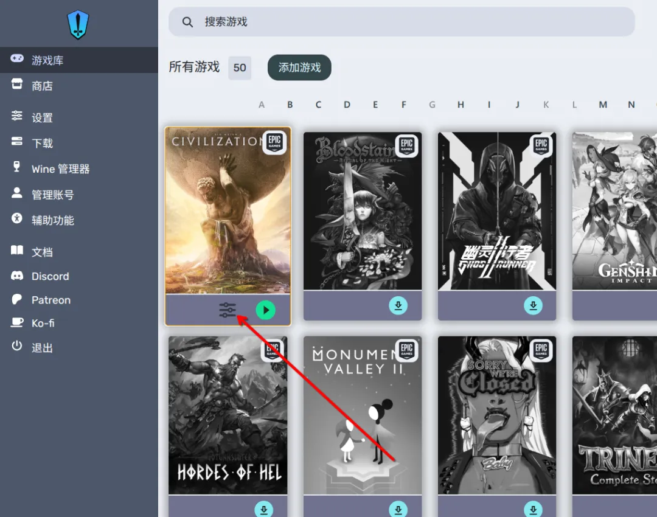Open Sorry We're Closed cover art
The height and width of the screenshot is (517, 657).
[x=497, y=415]
